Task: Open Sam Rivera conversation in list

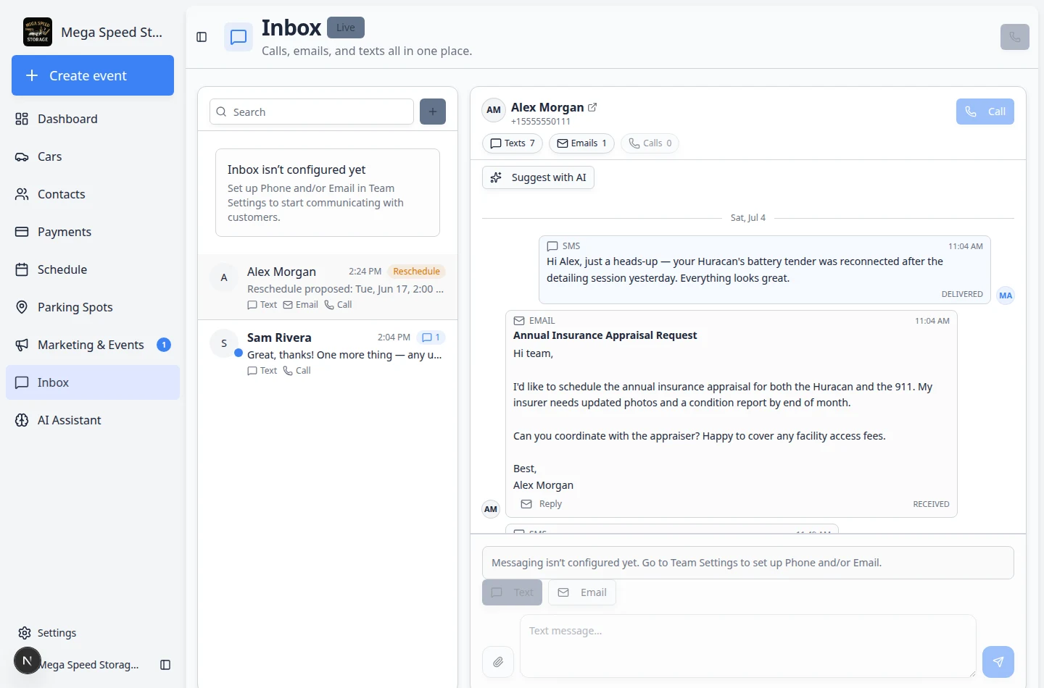Action: (x=328, y=353)
